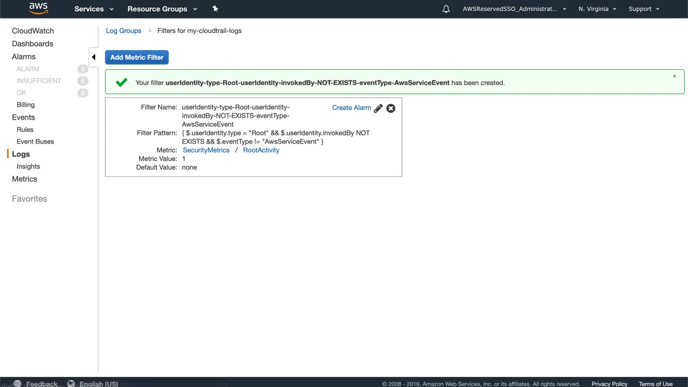Dismiss the filter created success banner
The image size is (688, 387).
click(675, 76)
